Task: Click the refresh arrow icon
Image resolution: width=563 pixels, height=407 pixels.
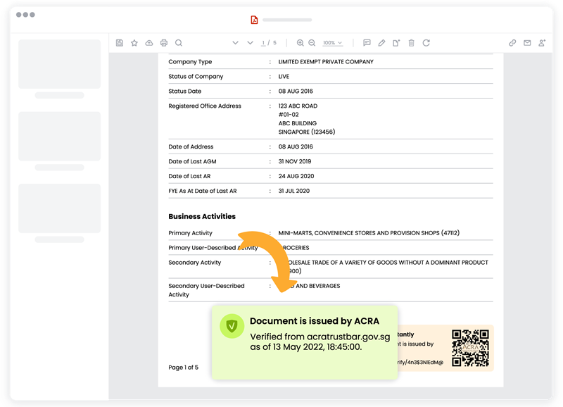Action: click(426, 43)
